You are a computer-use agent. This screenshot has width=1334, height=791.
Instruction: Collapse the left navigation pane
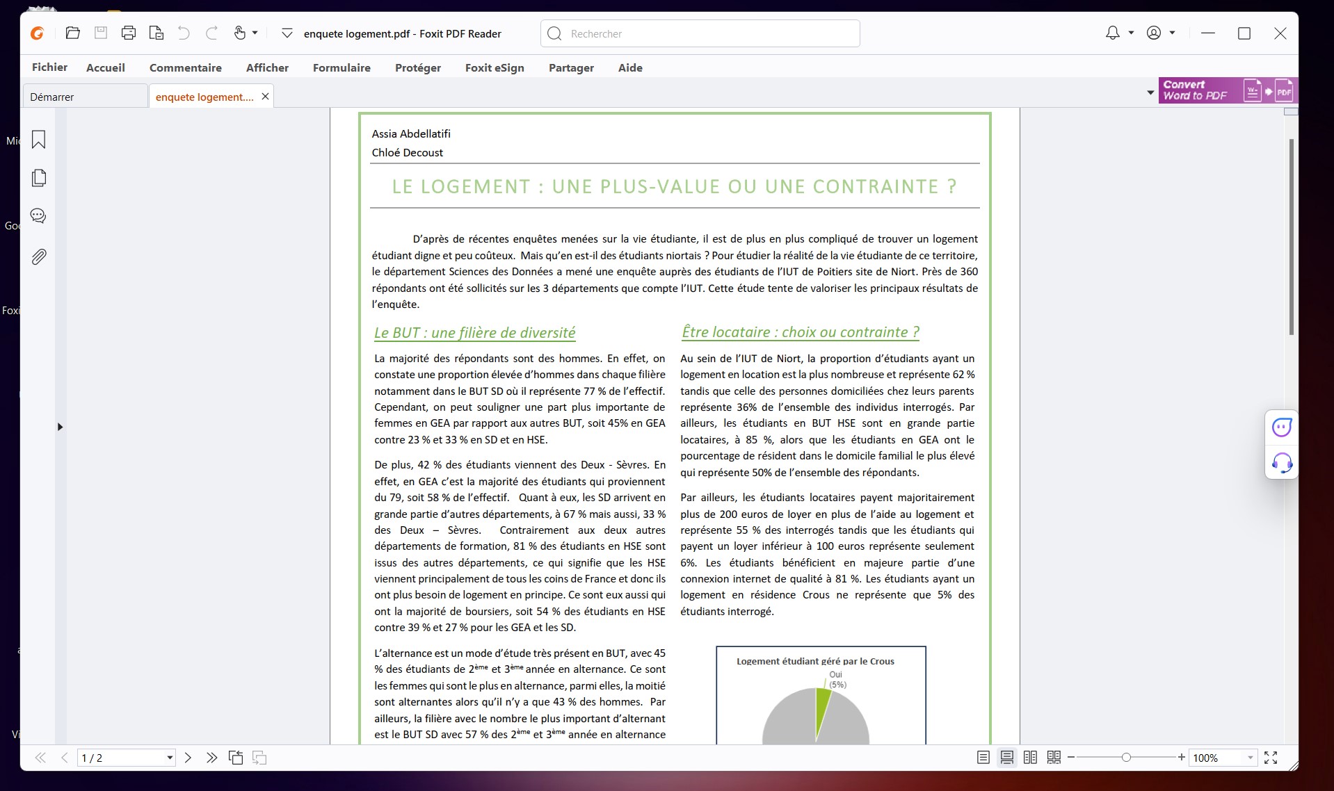point(60,426)
